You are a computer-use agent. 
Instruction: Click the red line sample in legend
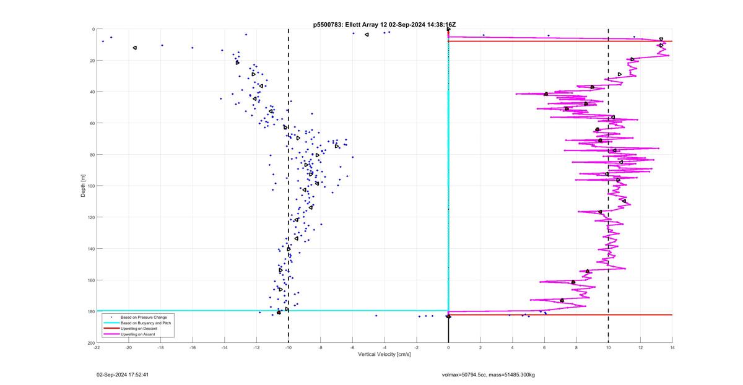pos(111,329)
